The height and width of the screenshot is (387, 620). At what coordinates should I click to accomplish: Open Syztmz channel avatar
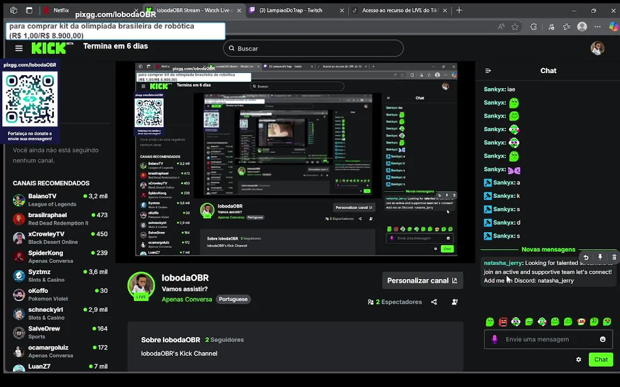pyautogui.click(x=19, y=276)
